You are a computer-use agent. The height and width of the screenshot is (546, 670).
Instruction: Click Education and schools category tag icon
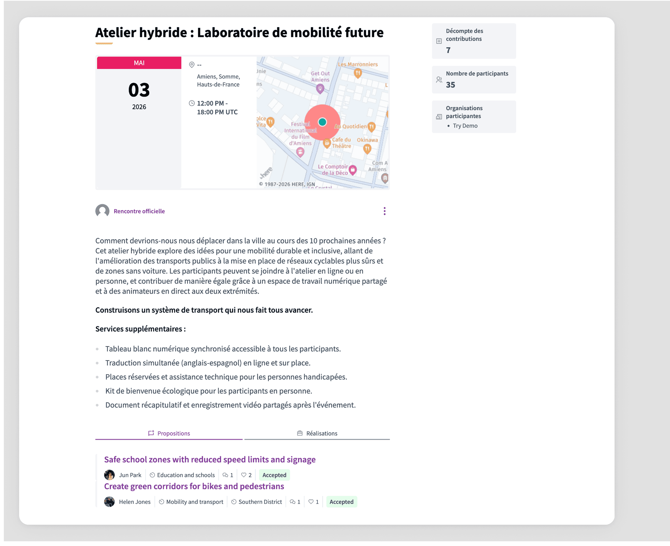point(152,475)
